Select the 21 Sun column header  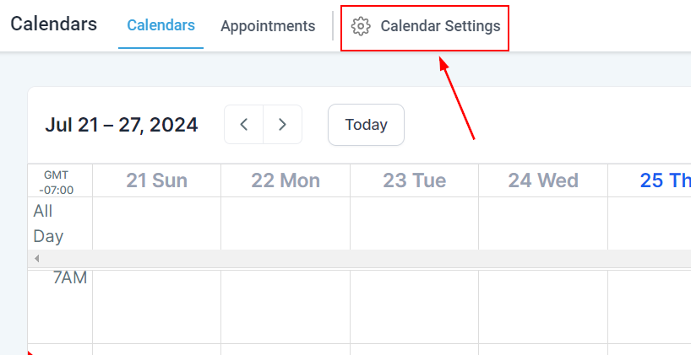tap(157, 180)
